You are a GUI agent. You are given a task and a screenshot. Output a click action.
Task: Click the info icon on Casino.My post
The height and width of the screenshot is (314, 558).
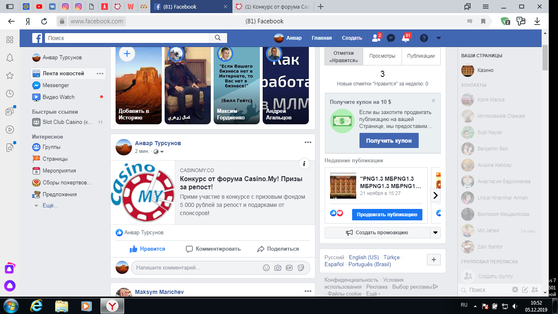[304, 164]
